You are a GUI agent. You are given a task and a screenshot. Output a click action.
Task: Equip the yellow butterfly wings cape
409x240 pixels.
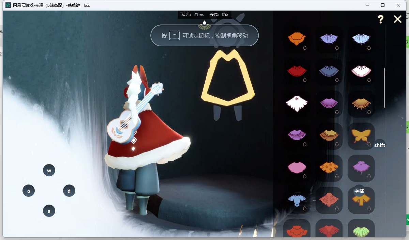click(361, 136)
